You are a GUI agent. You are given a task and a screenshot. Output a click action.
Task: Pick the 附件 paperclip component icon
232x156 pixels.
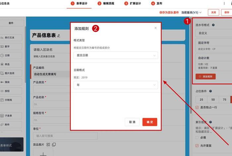coord(2,124)
